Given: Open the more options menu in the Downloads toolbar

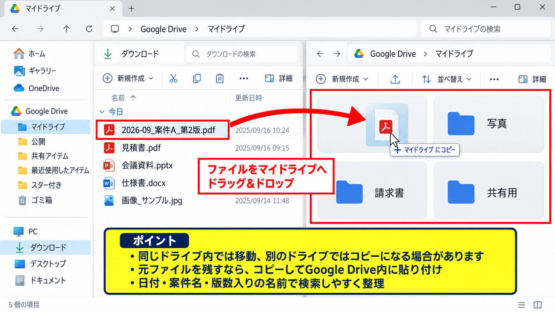Looking at the screenshot, I should (x=244, y=78).
